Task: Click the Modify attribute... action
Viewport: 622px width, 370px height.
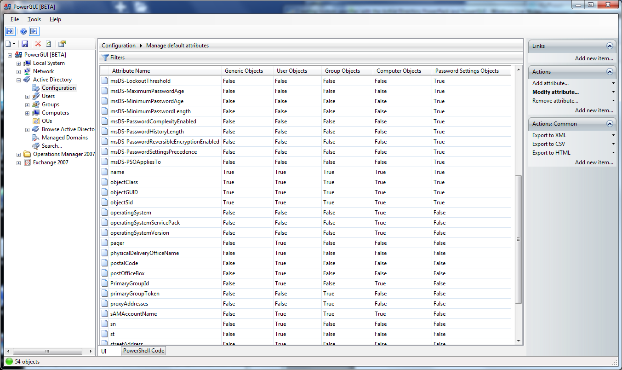Action: point(555,92)
